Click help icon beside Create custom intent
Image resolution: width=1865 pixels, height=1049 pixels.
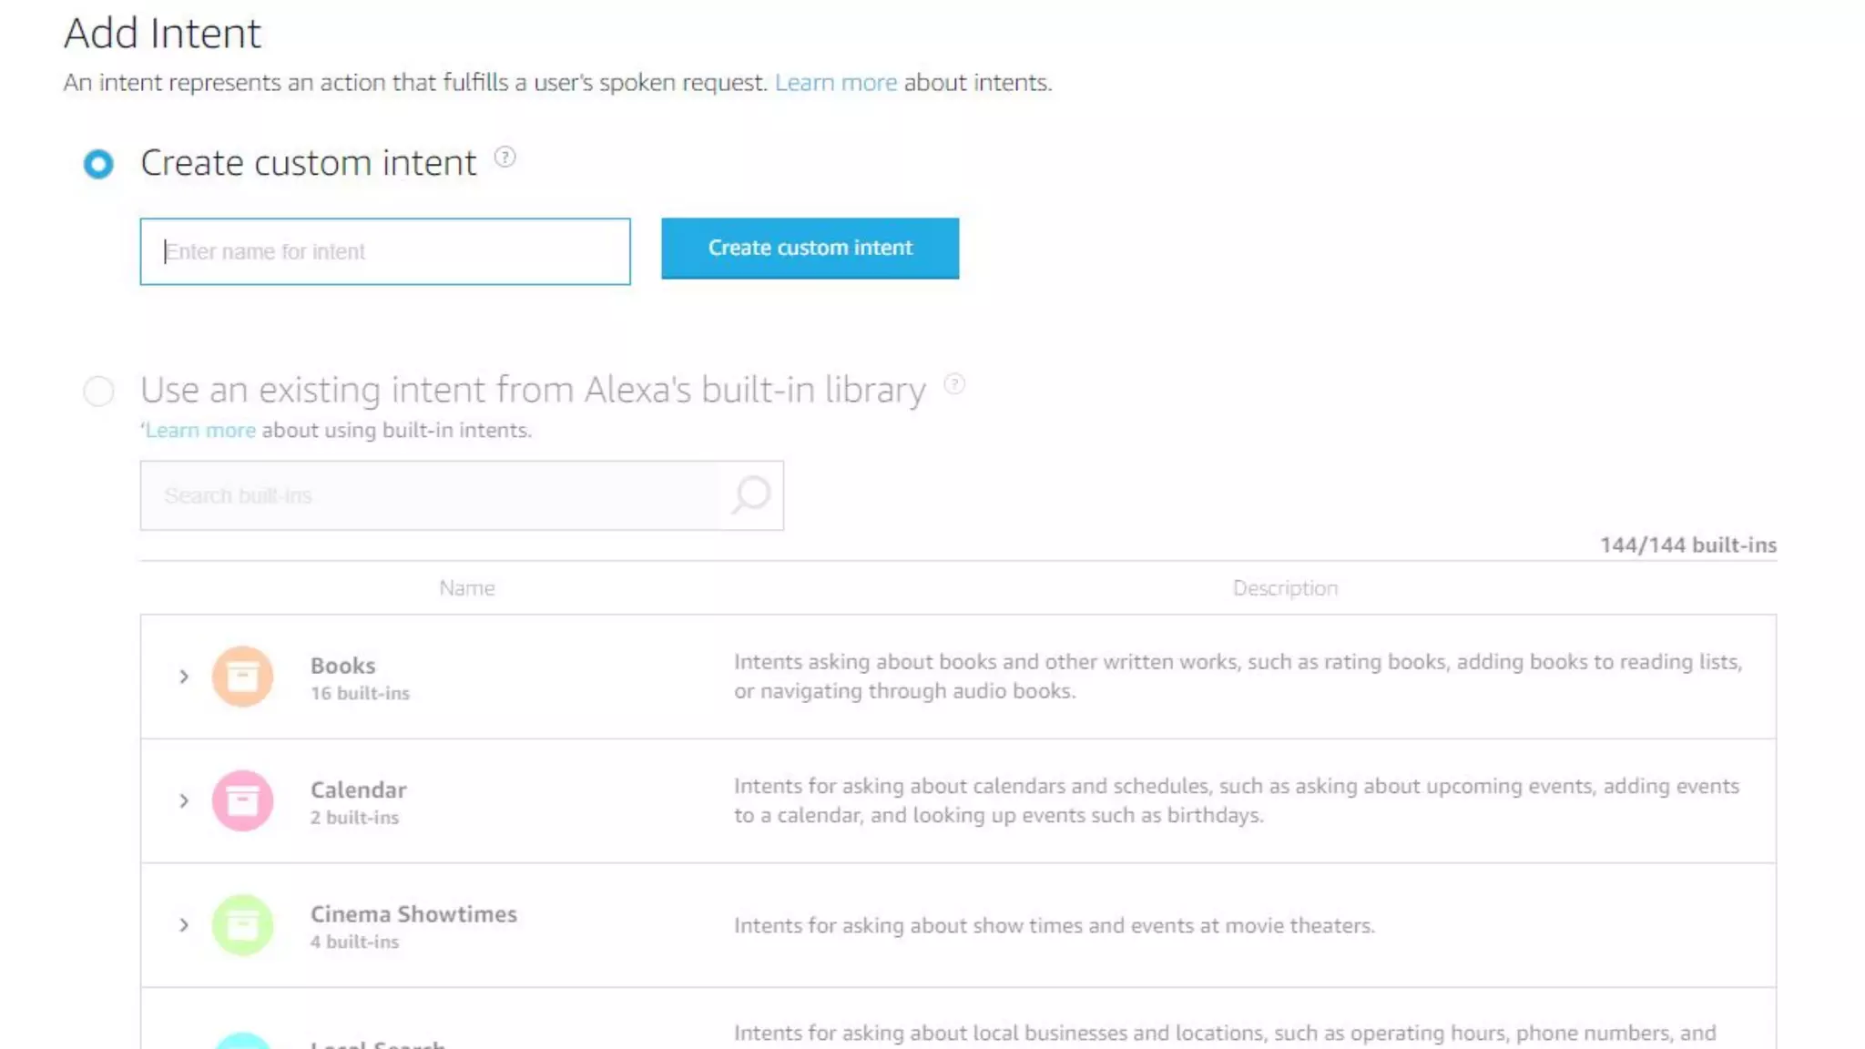(x=504, y=158)
